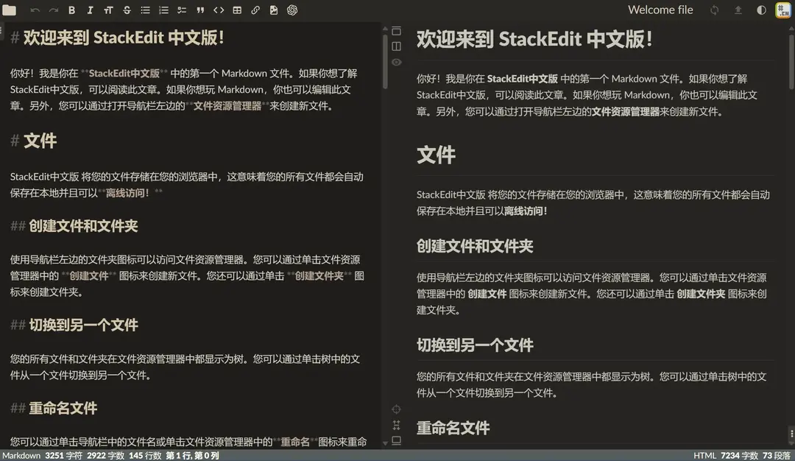
Task: Undo the last edit
Action: 35,10
